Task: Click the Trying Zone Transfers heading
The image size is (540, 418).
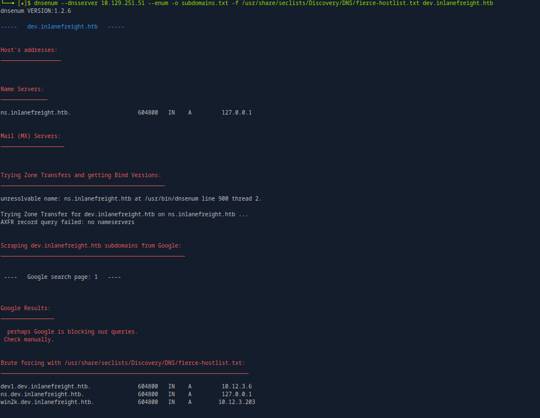Action: pos(81,175)
